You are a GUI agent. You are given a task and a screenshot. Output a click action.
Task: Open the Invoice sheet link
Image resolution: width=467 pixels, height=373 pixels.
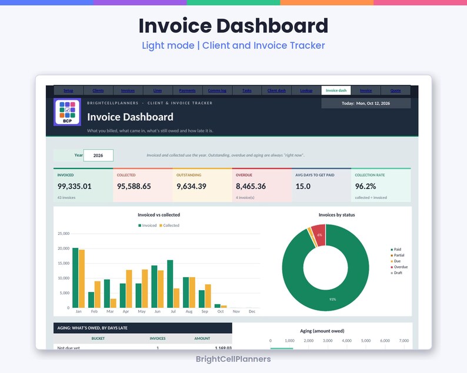(x=366, y=90)
